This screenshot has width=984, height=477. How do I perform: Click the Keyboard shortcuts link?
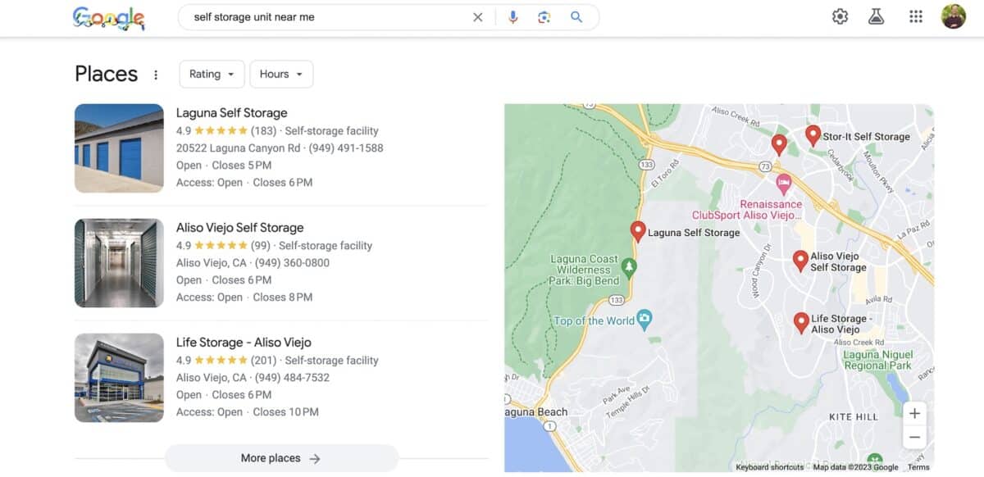click(769, 466)
